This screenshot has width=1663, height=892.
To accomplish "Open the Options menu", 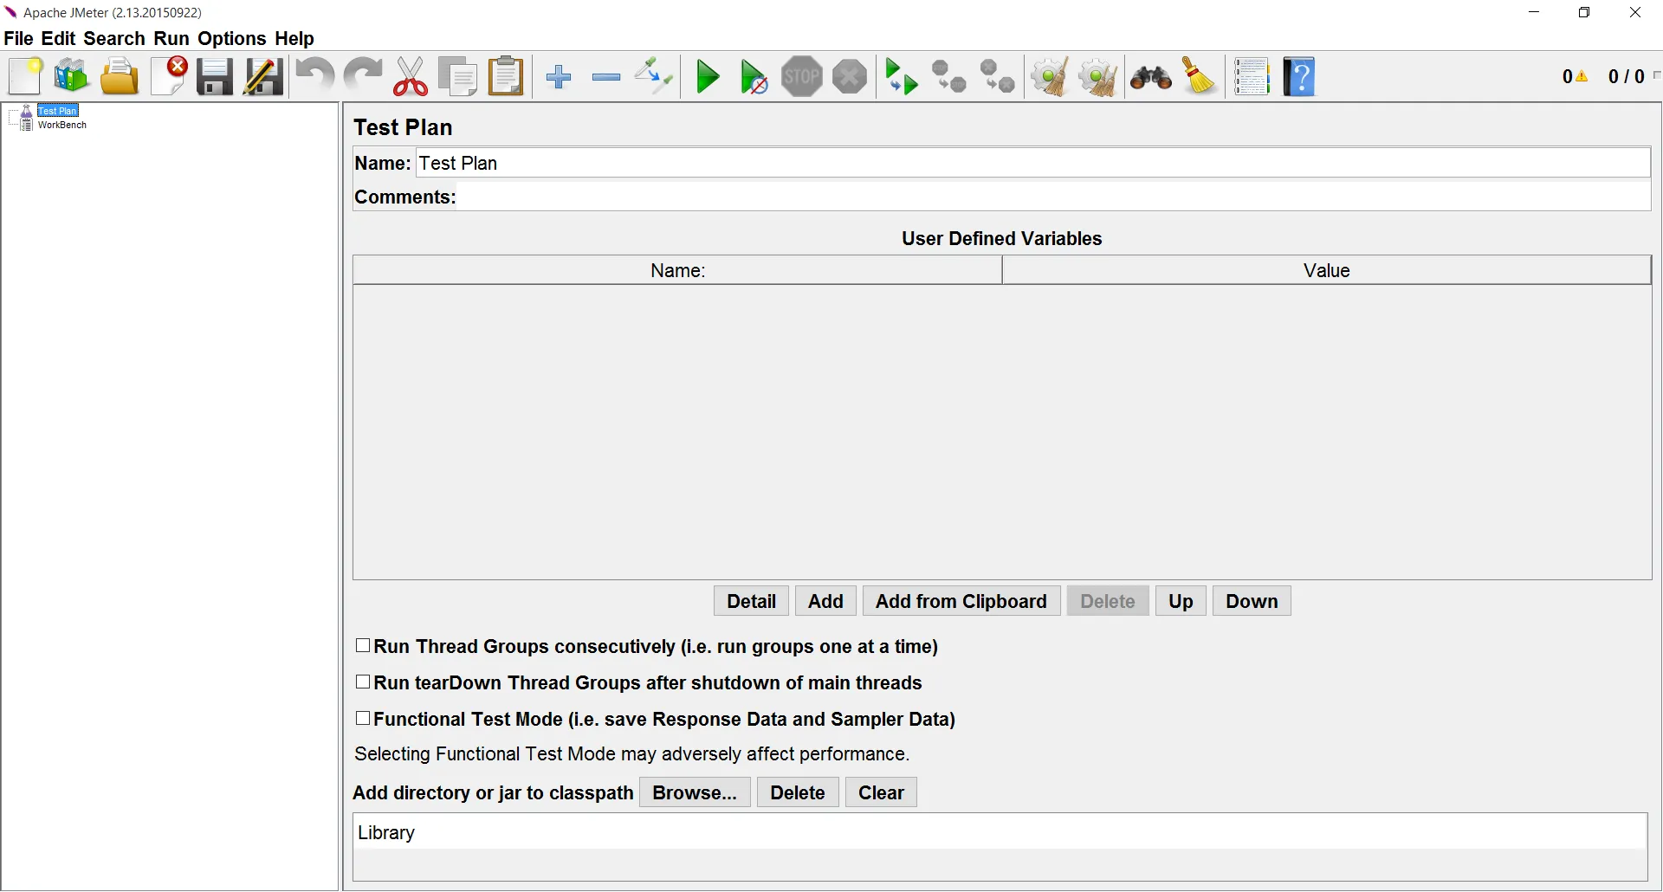I will pos(232,39).
